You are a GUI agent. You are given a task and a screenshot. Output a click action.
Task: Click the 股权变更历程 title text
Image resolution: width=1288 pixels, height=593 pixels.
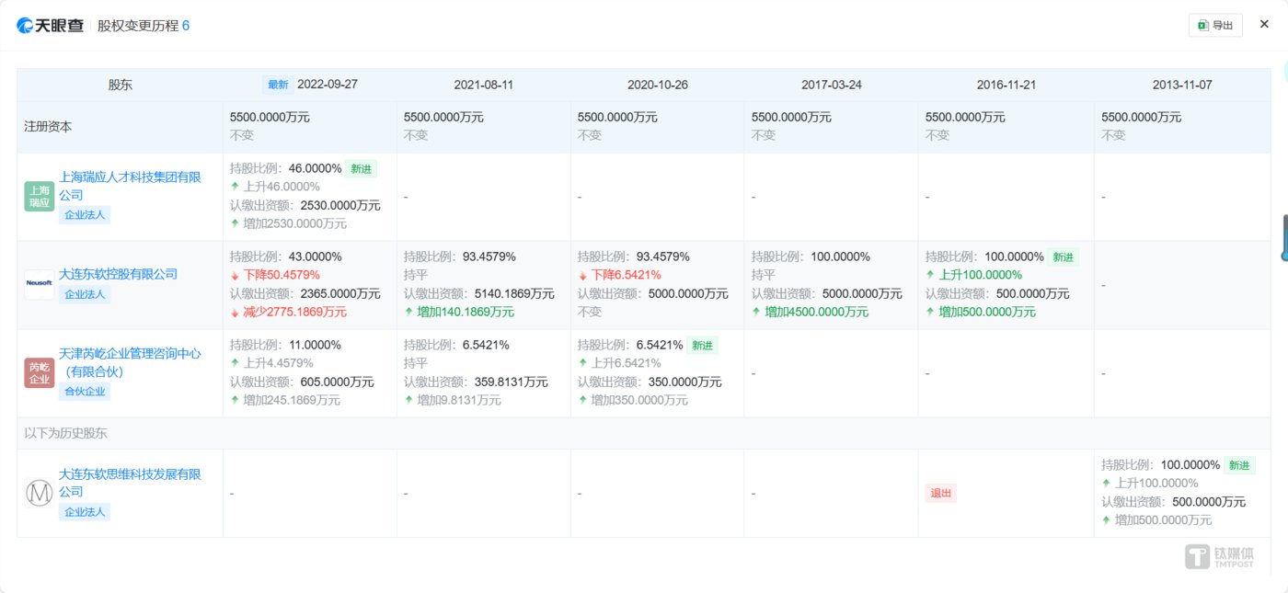point(138,25)
